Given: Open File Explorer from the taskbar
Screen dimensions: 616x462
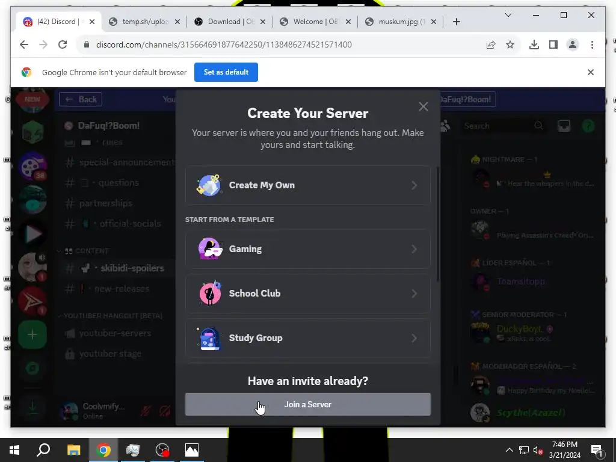Looking at the screenshot, I should click(x=73, y=450).
